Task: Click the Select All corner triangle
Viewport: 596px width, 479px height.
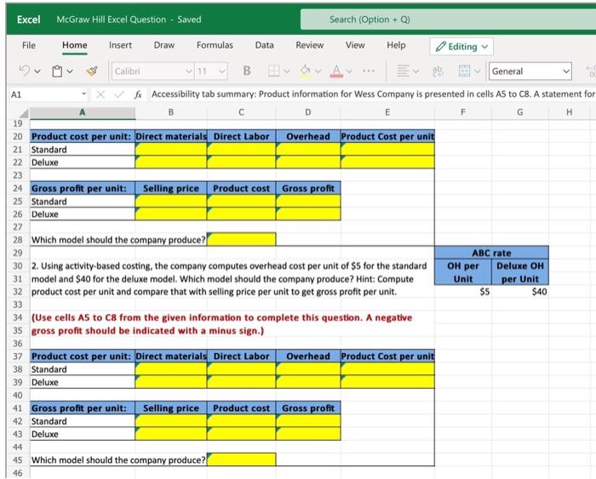Action: [24, 113]
